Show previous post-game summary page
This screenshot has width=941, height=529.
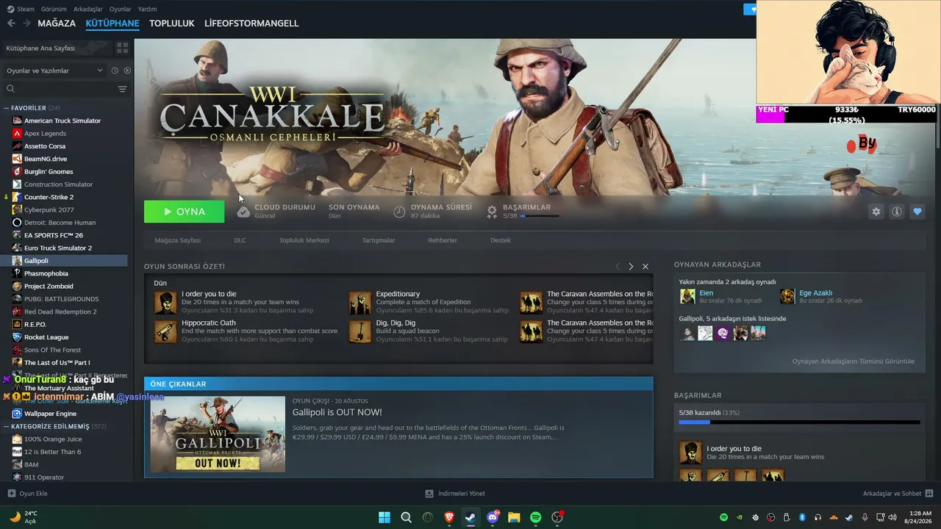point(618,267)
